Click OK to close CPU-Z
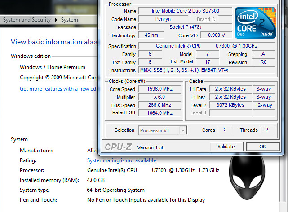 click(263, 147)
